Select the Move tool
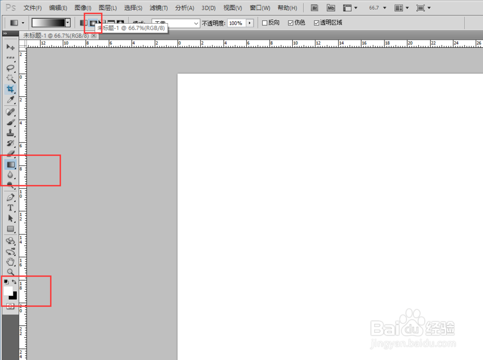 [x=11, y=47]
